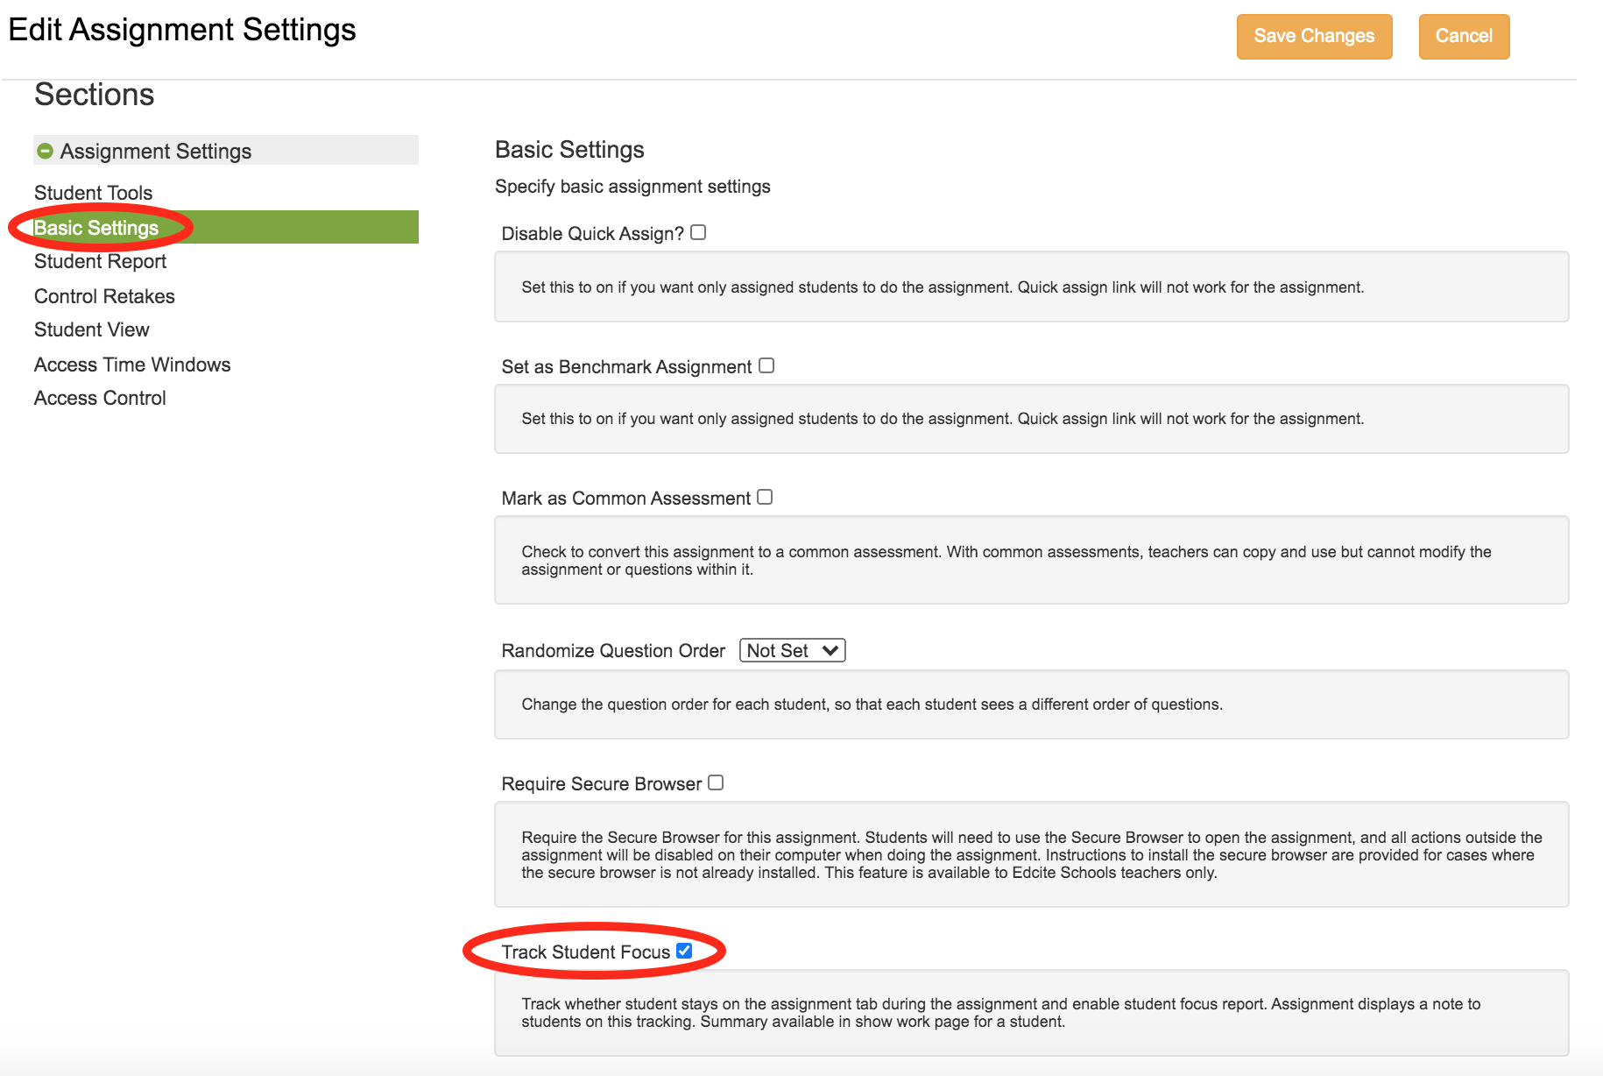The width and height of the screenshot is (1603, 1076).
Task: Enable Require Secure Browser checkbox
Action: point(716,782)
